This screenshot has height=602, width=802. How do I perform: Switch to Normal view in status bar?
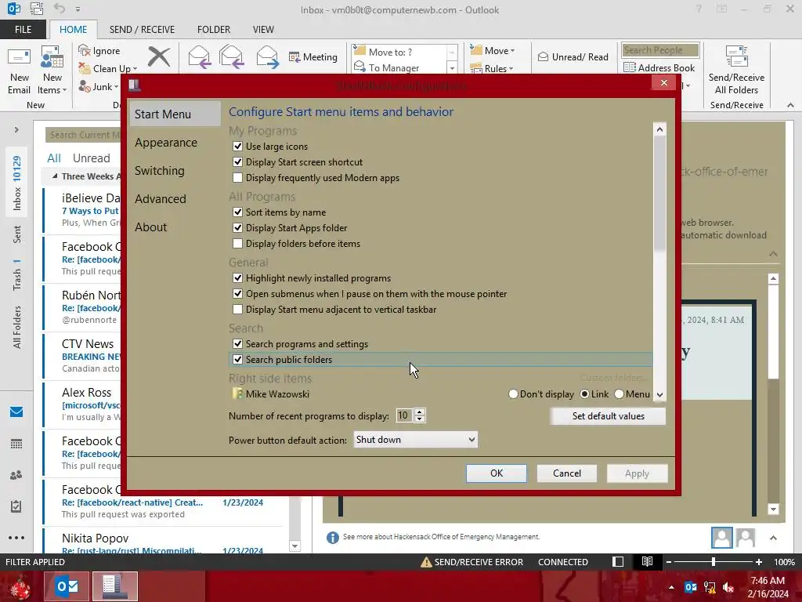[618, 561]
